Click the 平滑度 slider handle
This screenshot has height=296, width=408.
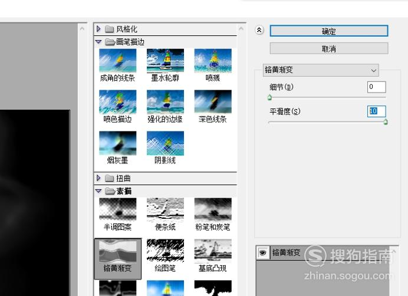pyautogui.click(x=386, y=121)
